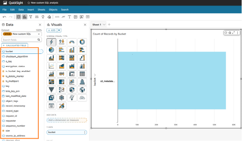Pick the Funnel chart visual type
242x141 pixels.
[52, 90]
